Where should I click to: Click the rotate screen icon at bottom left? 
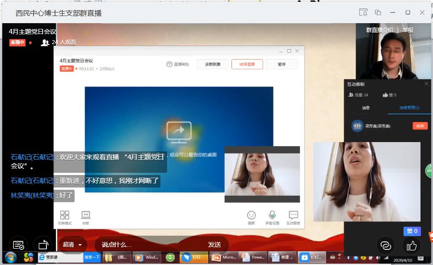(43, 245)
